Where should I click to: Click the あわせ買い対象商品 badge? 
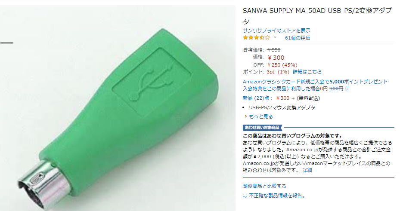[262, 128]
